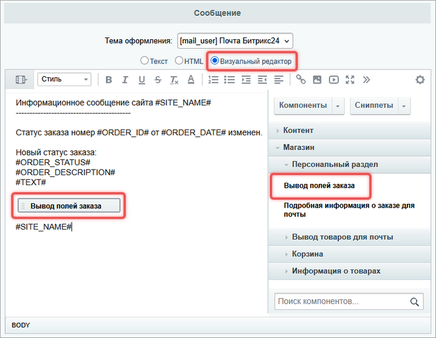Screen dimensions: 436x338
Task: Open editor settings via the gear icon
Action: coord(420,80)
